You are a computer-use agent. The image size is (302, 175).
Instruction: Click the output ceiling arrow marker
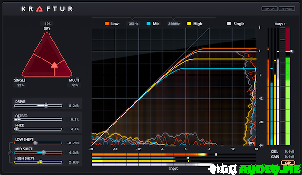(291, 51)
